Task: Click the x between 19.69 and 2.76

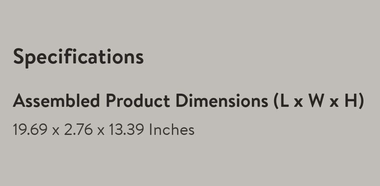Action: click(x=55, y=131)
